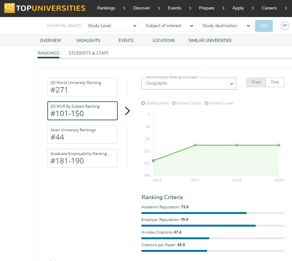Screen dimensions: 292x261
Task: Switch to the Chart view
Action: point(256,82)
